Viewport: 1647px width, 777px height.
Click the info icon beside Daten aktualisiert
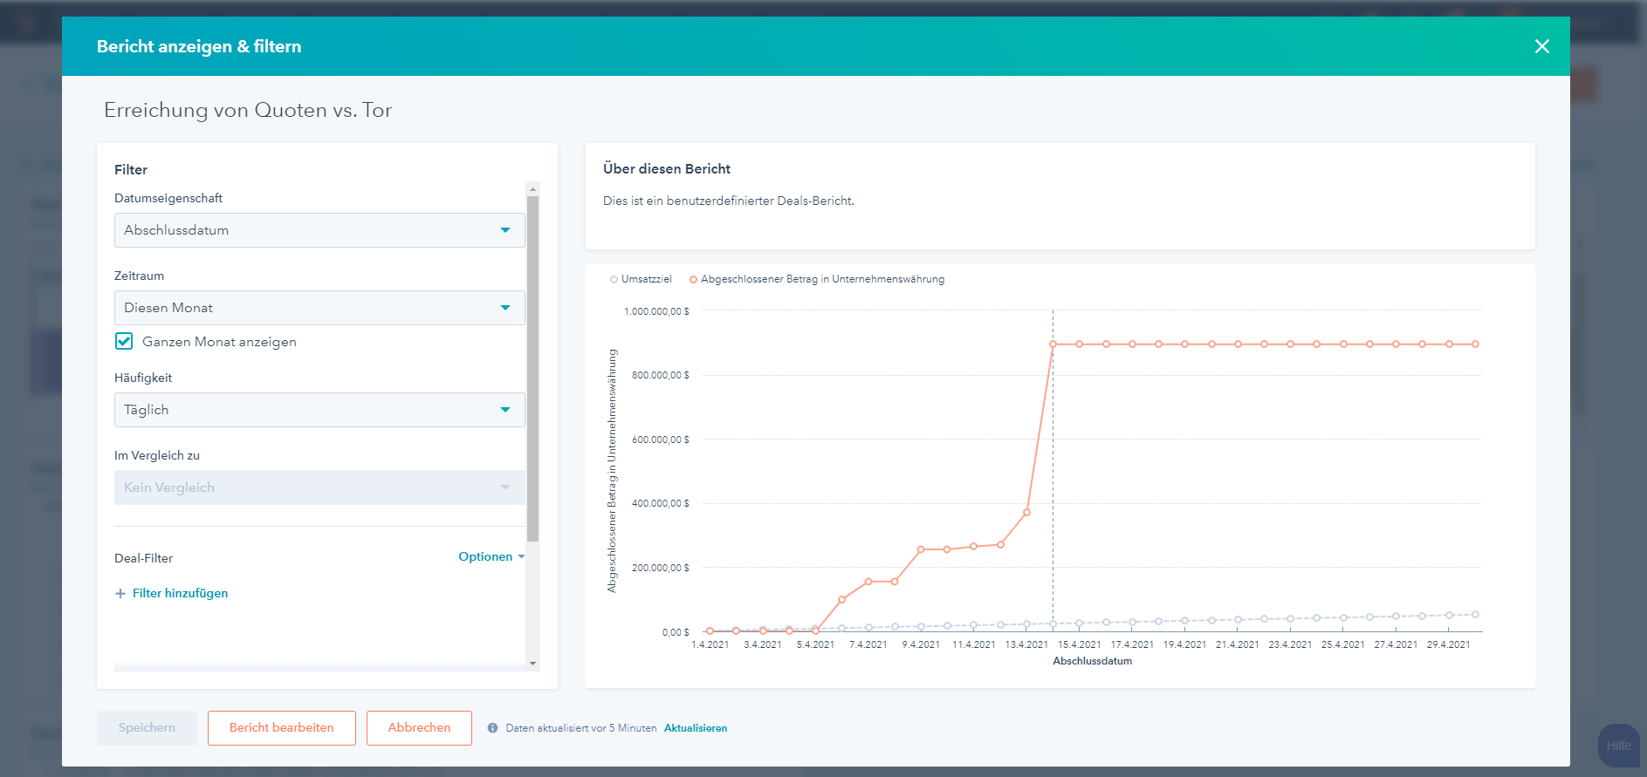click(493, 728)
